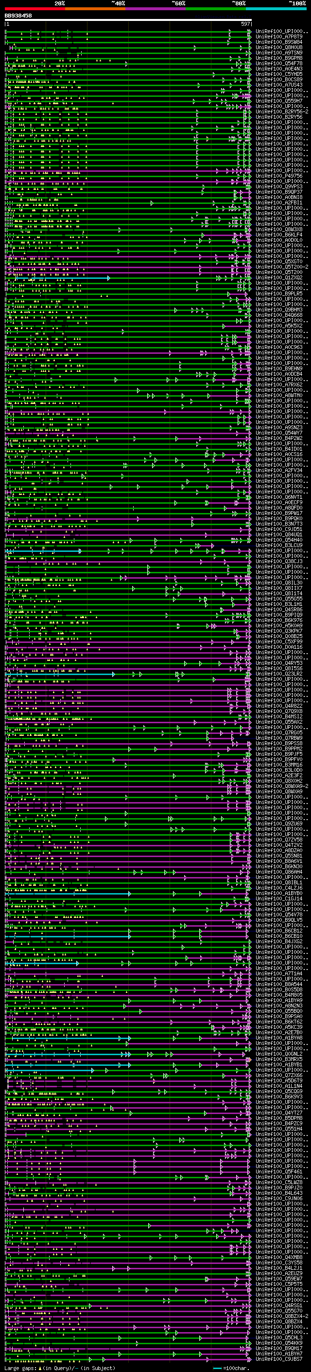Select hit UniRef100_B9PPM2

[279, 749]
